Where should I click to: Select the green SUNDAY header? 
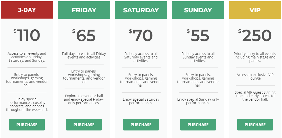coord(198,10)
